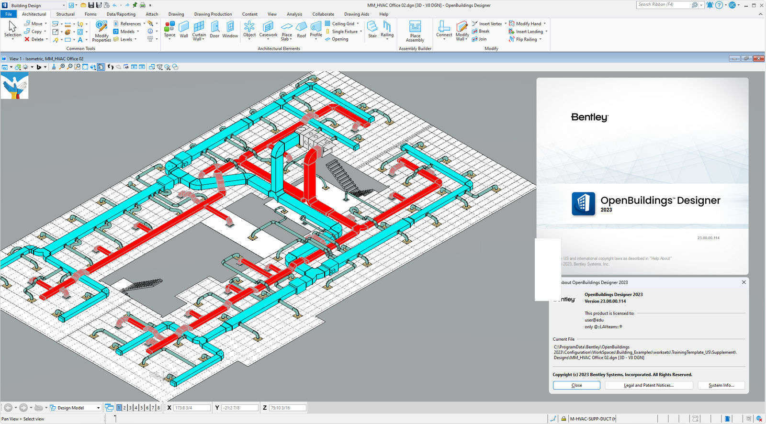This screenshot has width=766, height=424.
Task: Click Close button in About dialog
Action: 576,385
